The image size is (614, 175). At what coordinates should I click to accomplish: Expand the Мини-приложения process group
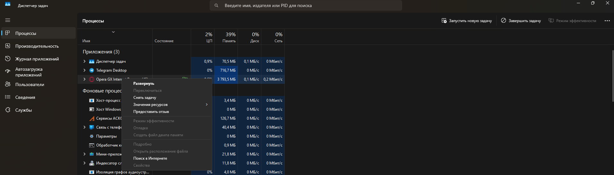(84, 154)
